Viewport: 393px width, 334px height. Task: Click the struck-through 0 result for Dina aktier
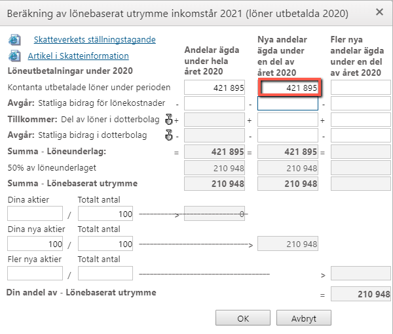click(215, 214)
